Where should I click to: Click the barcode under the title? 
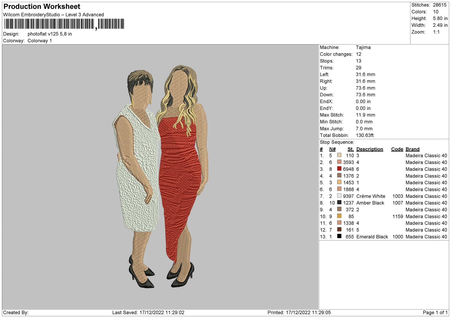64,24
